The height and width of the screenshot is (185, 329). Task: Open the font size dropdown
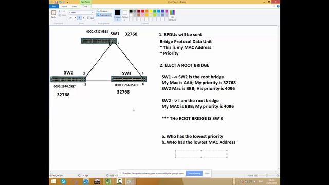pyautogui.click(x=75, y=18)
